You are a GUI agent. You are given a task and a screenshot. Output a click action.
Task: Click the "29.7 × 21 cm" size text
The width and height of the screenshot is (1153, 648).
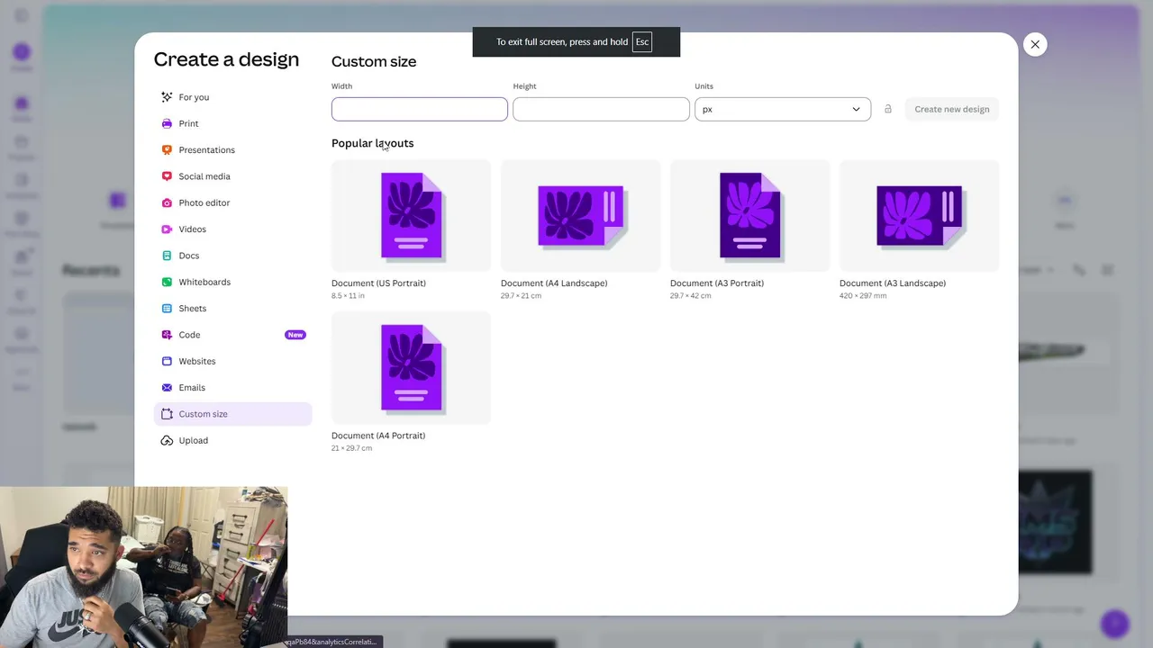pyautogui.click(x=521, y=296)
